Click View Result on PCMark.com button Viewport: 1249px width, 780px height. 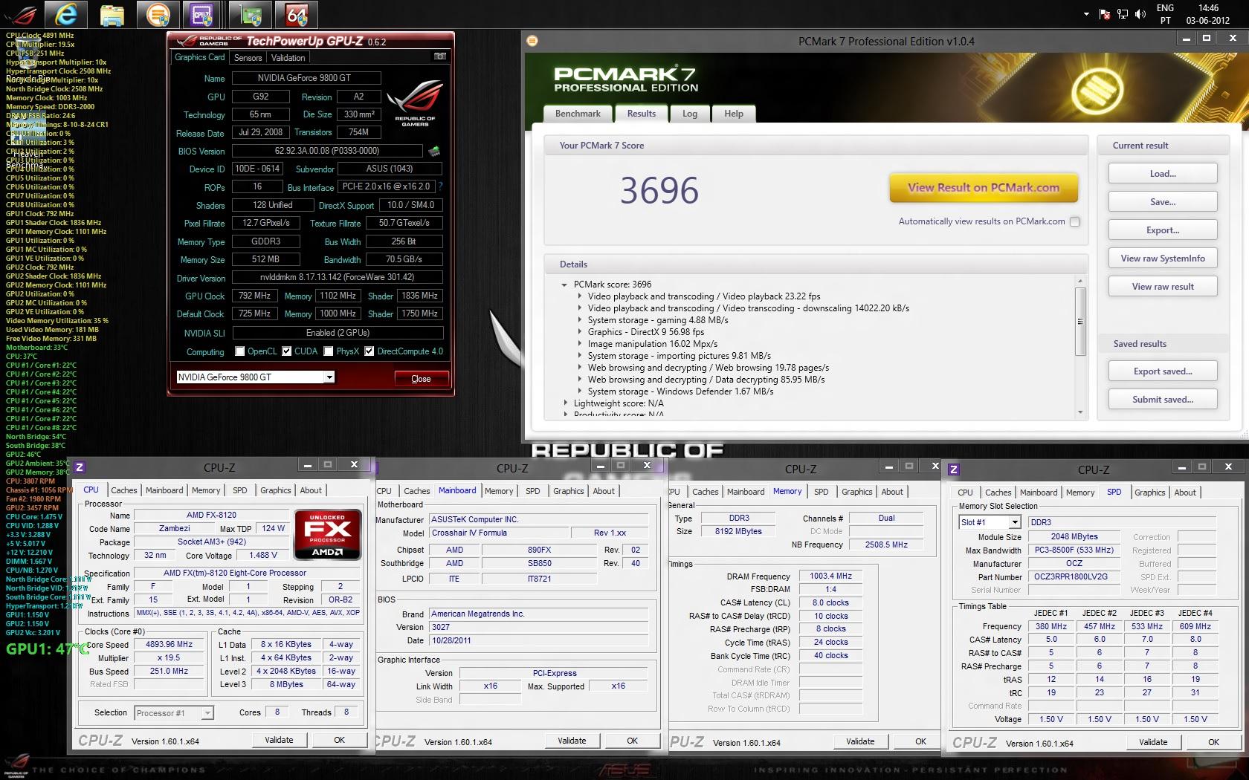coord(984,188)
